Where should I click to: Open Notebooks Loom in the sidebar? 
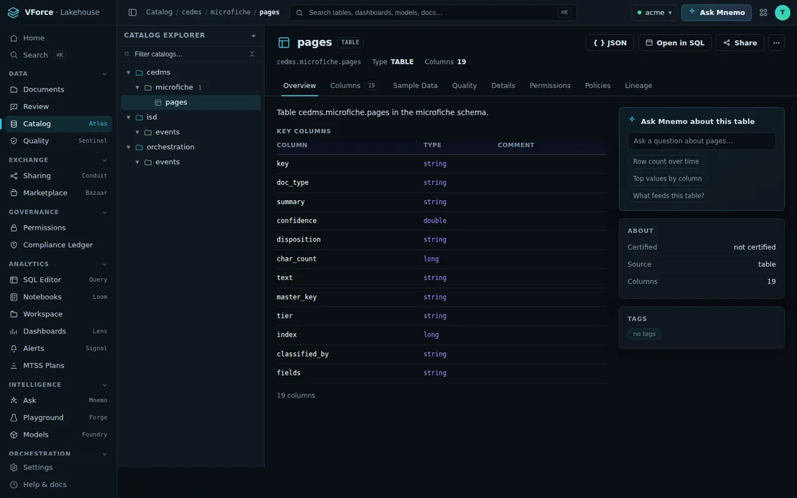point(59,297)
